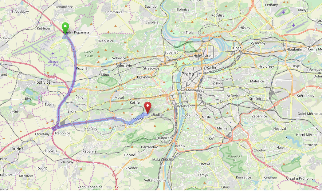Click the Vyšehrad label by the river
This screenshot has width=322, height=191.
pos(184,106)
